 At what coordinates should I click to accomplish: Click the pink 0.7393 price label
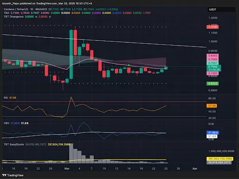[212, 73]
